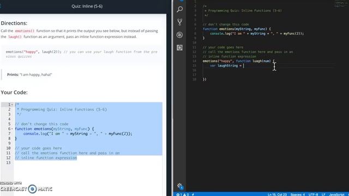Open the Source Control view in VS Code
Screen dimensions: 349x196
pyautogui.click(x=179, y=22)
